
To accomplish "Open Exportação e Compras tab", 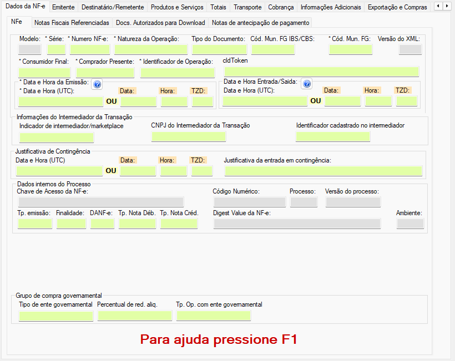I will point(397,7).
